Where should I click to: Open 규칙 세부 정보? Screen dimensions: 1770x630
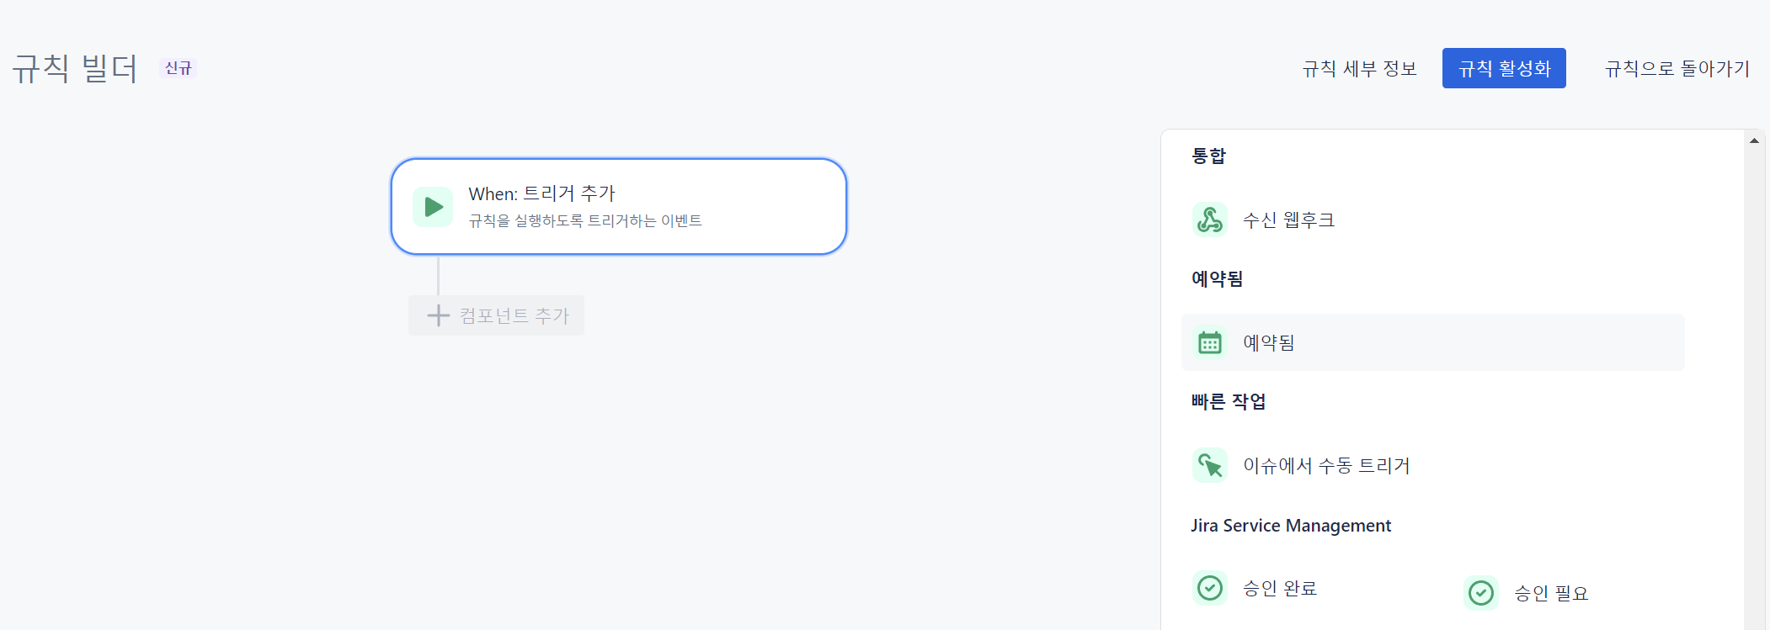[1359, 68]
